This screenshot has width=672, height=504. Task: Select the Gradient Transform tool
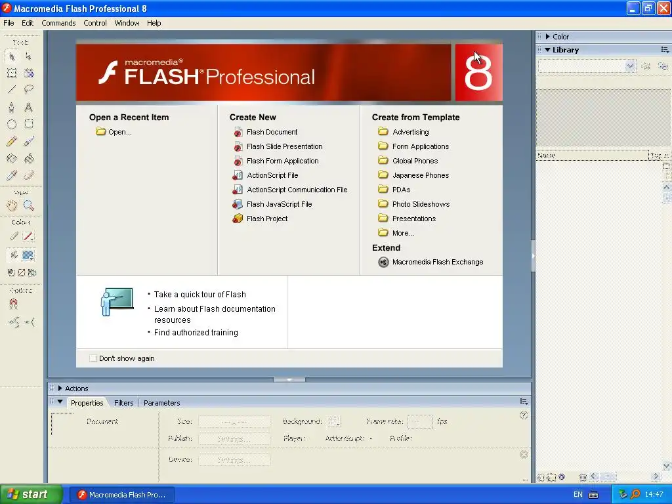point(29,73)
